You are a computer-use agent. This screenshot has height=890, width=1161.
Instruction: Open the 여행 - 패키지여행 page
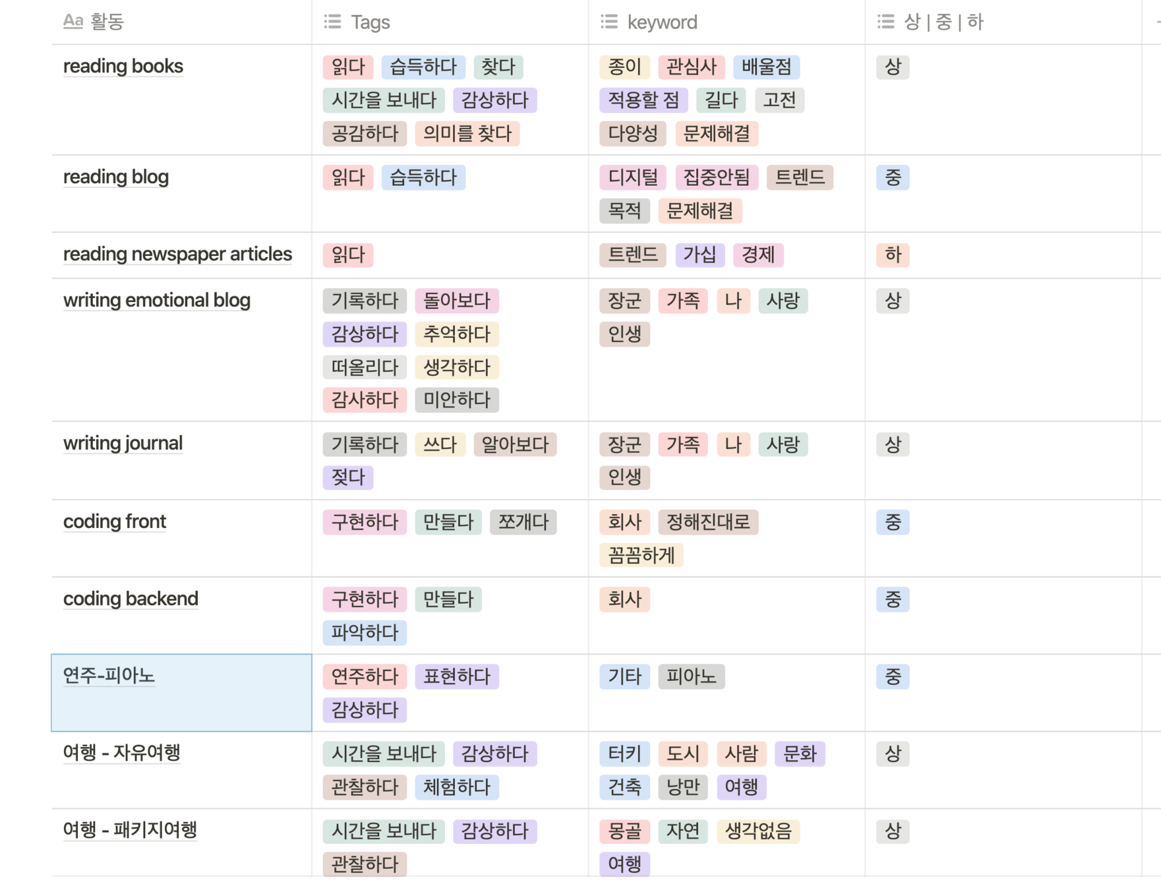click(130, 830)
